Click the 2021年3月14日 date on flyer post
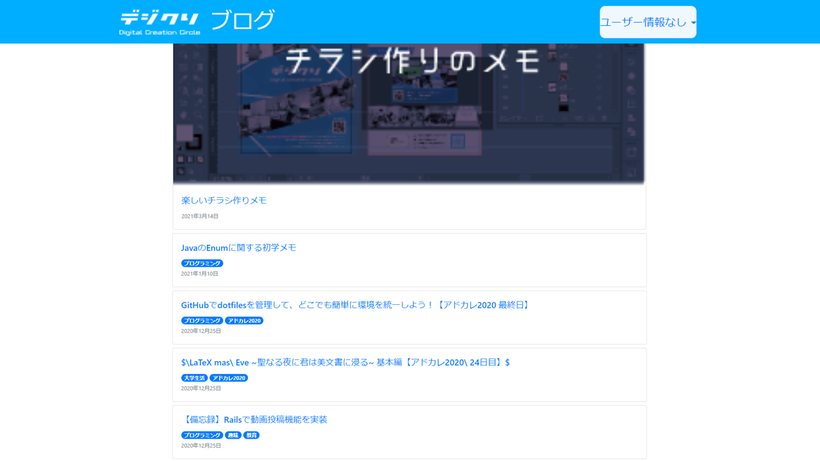 click(x=200, y=216)
